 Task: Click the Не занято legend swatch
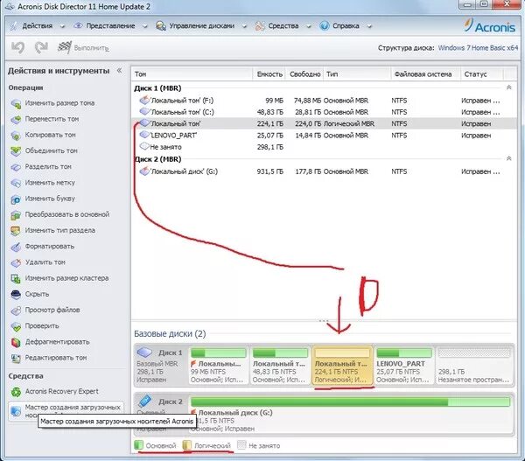click(x=241, y=445)
